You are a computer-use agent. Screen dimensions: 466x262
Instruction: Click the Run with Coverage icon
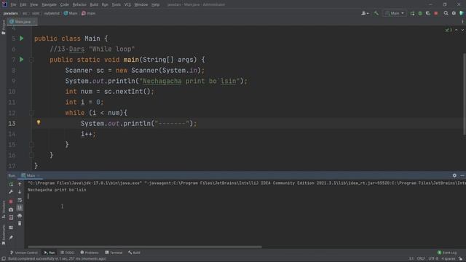click(x=428, y=13)
